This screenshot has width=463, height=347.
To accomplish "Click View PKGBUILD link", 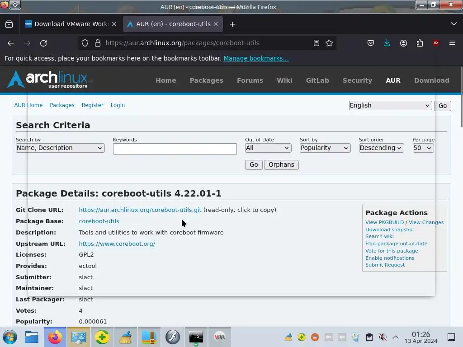I will tap(384, 222).
